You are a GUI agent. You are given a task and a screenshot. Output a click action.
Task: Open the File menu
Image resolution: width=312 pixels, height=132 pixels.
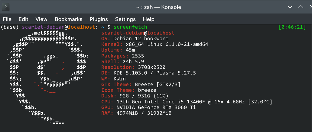coord(7,19)
